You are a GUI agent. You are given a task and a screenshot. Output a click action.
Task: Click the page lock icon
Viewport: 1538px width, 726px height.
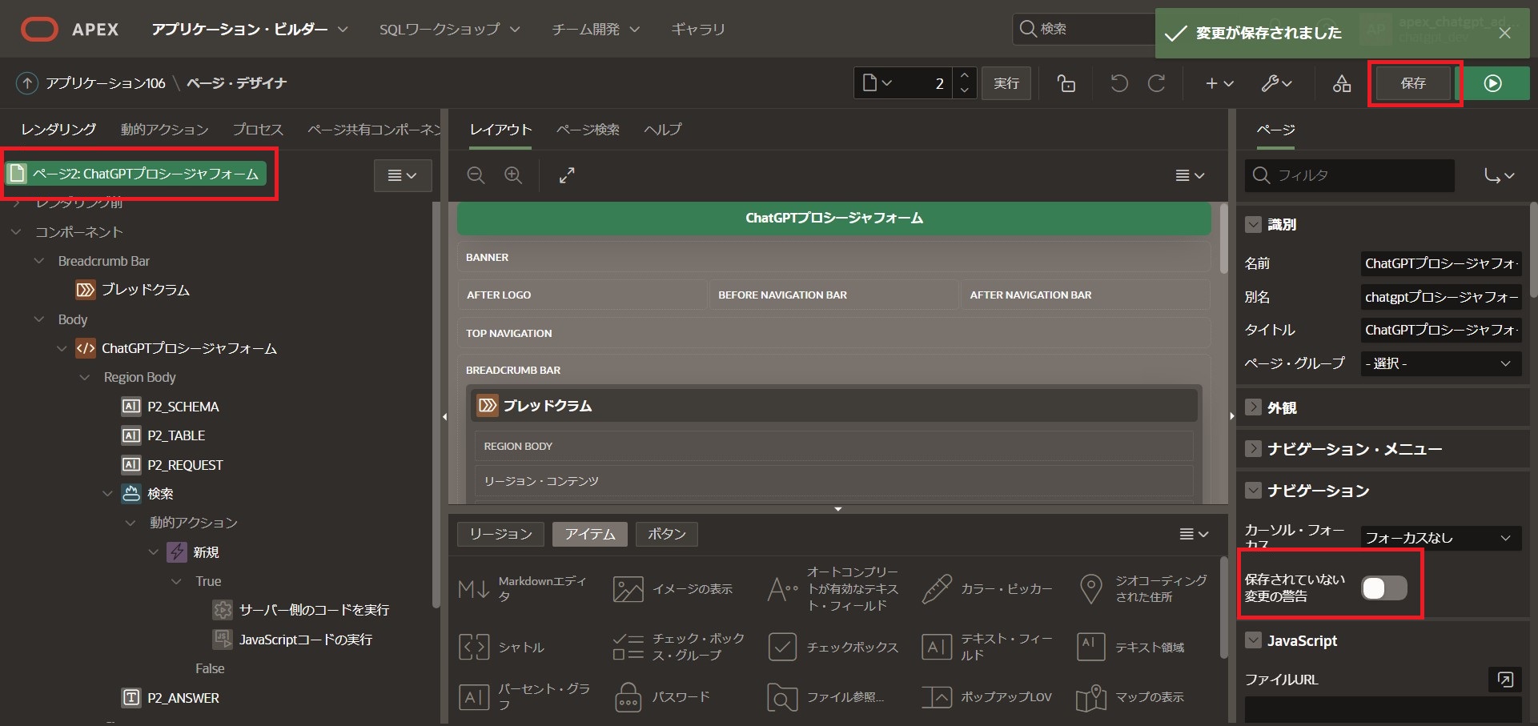pyautogui.click(x=1066, y=83)
